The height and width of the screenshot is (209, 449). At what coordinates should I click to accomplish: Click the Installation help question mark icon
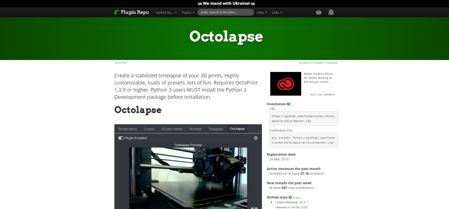coord(288,104)
